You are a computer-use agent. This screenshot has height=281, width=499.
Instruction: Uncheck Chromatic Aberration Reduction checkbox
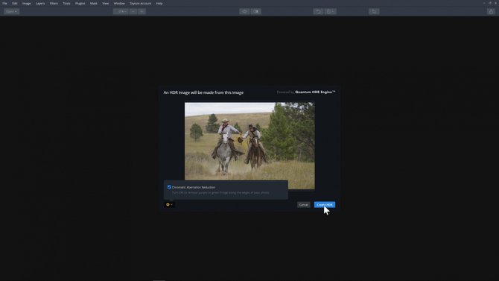[x=169, y=187]
